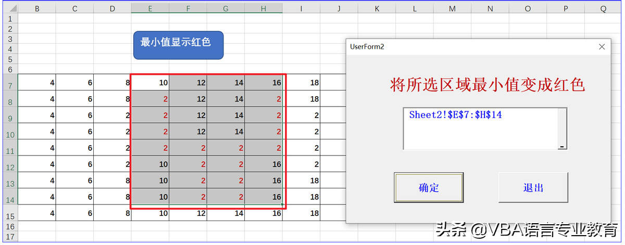
Task: Select cell C15 containing 6
Action: coord(75,213)
